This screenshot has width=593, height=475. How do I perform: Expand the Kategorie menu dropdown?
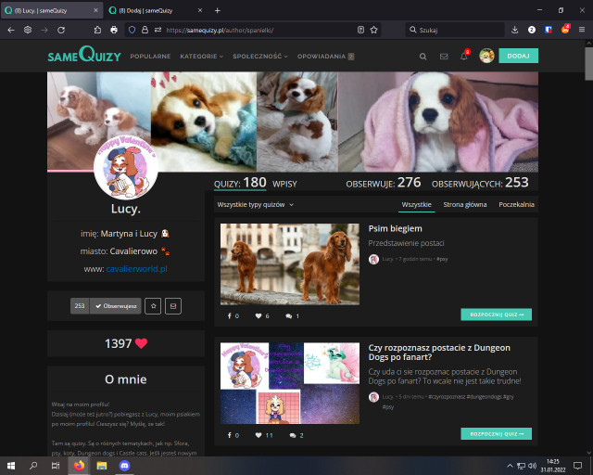(x=202, y=56)
